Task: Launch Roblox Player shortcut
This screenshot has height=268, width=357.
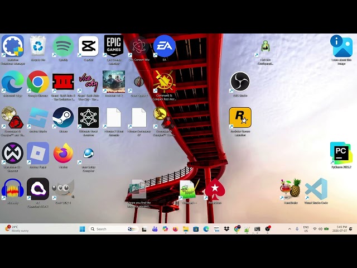Action: tap(38, 154)
